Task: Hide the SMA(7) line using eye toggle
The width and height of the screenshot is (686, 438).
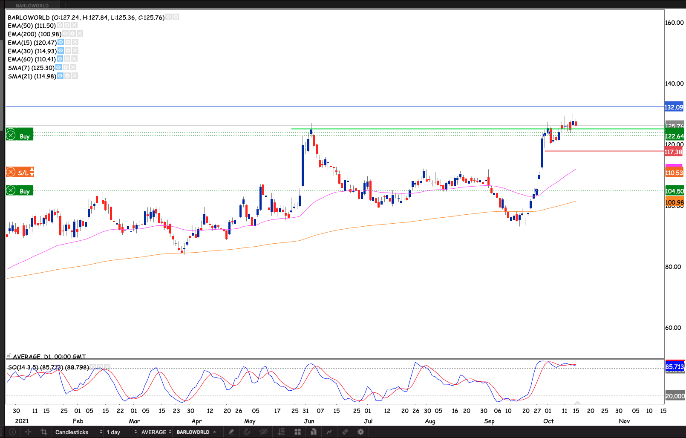Action: 59,67
